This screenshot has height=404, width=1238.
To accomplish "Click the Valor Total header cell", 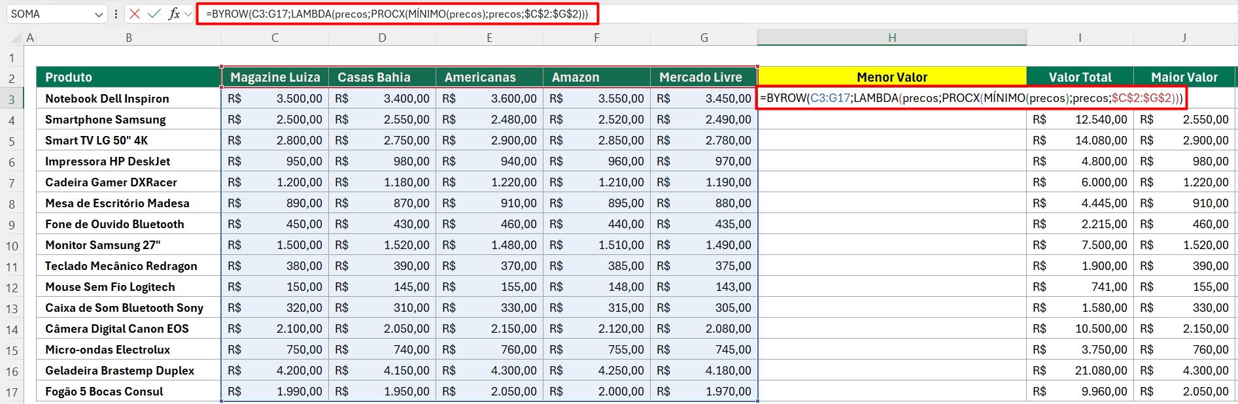I will click(1080, 77).
